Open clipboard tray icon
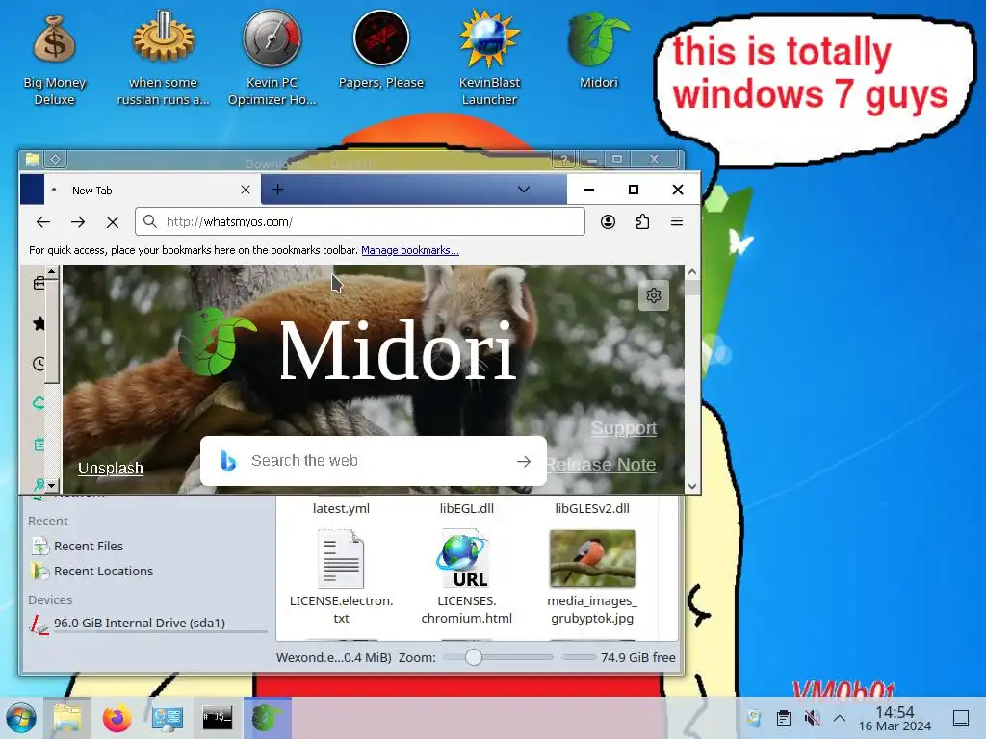Image resolution: width=986 pixels, height=739 pixels. tap(784, 718)
